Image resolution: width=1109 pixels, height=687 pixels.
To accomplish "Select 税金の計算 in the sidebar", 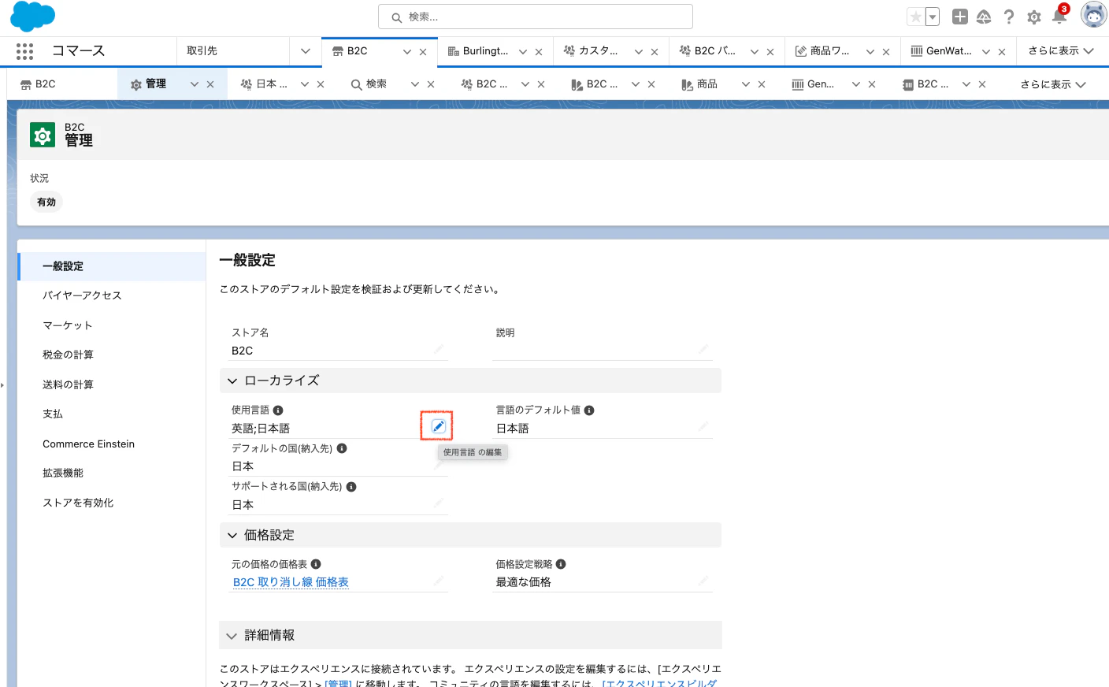I will click(x=112, y=355).
